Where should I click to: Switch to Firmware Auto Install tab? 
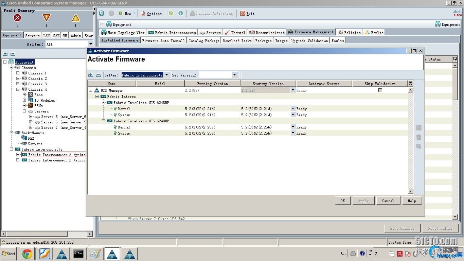click(x=163, y=40)
